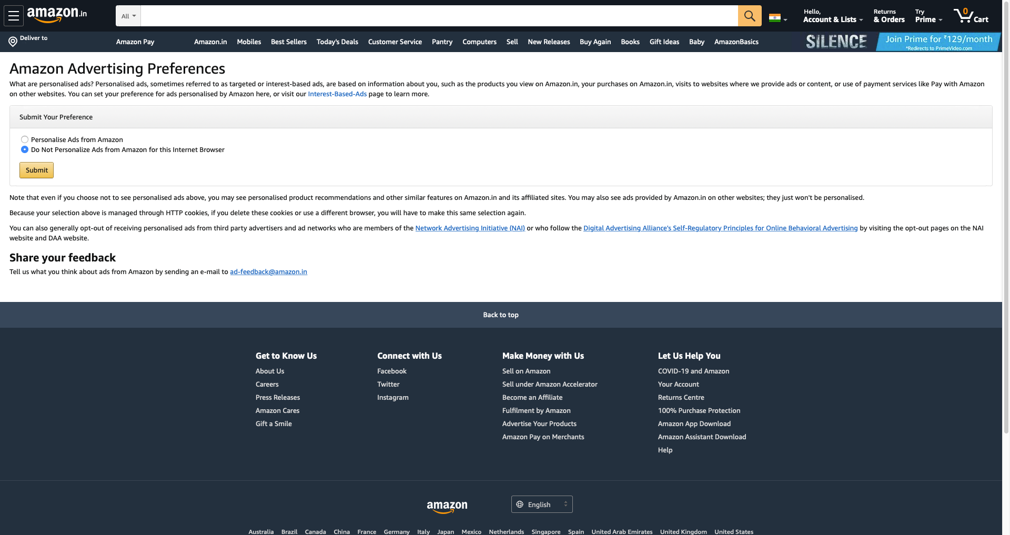Viewport: 1010px width, 535px height.
Task: Open Amazon App Download link
Action: [694, 423]
